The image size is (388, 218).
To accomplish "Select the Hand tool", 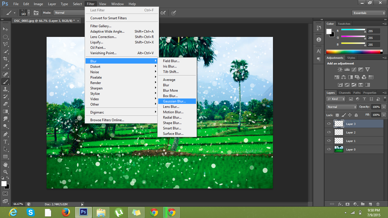I will 5,164.
